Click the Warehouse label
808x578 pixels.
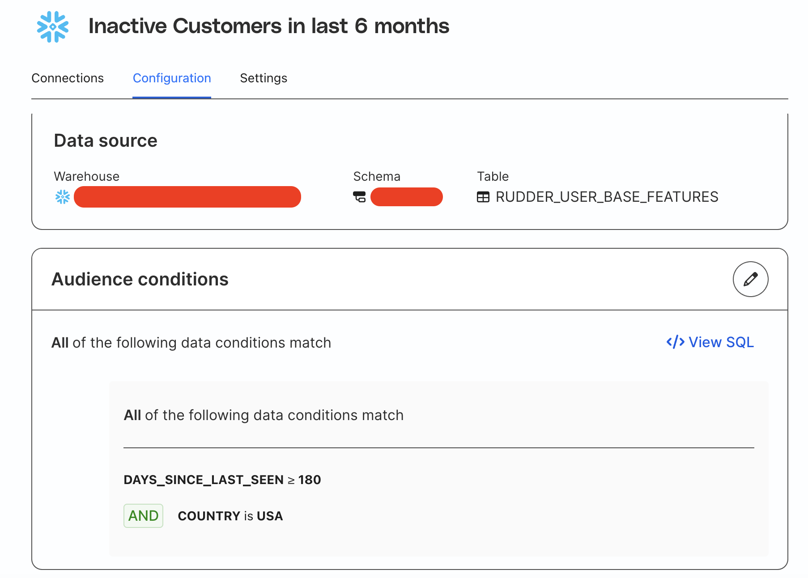point(87,176)
